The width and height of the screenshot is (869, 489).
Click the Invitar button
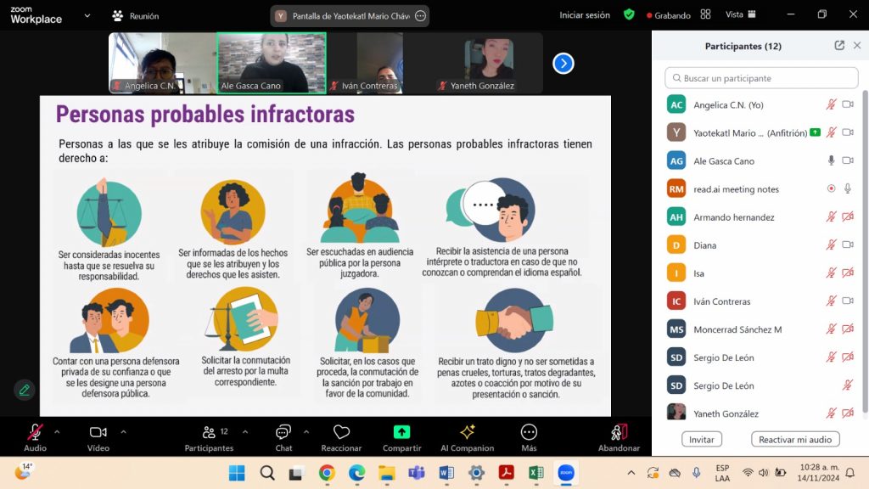702,439
